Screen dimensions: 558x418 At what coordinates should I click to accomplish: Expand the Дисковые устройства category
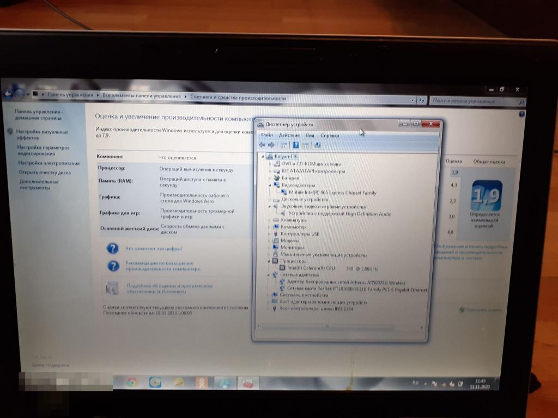tap(269, 199)
